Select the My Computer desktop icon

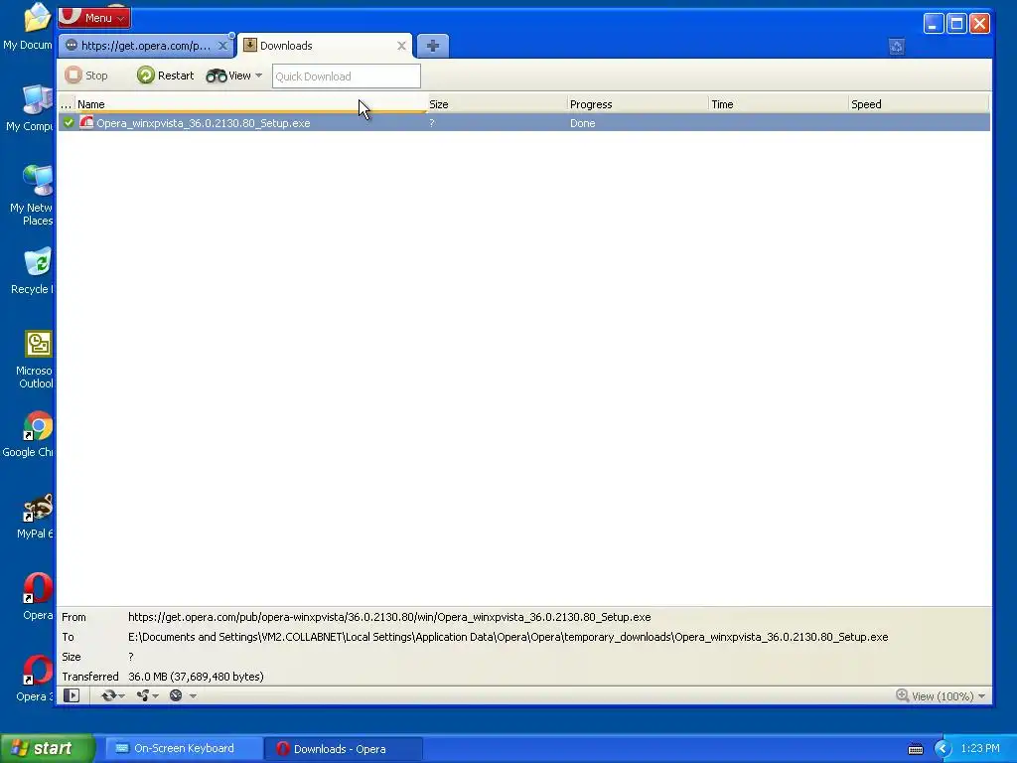[31, 107]
